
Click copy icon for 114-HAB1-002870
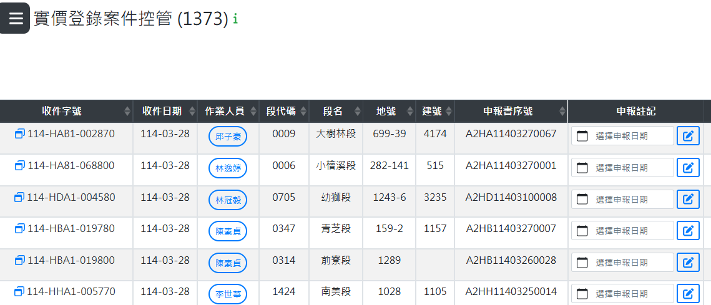(x=19, y=133)
